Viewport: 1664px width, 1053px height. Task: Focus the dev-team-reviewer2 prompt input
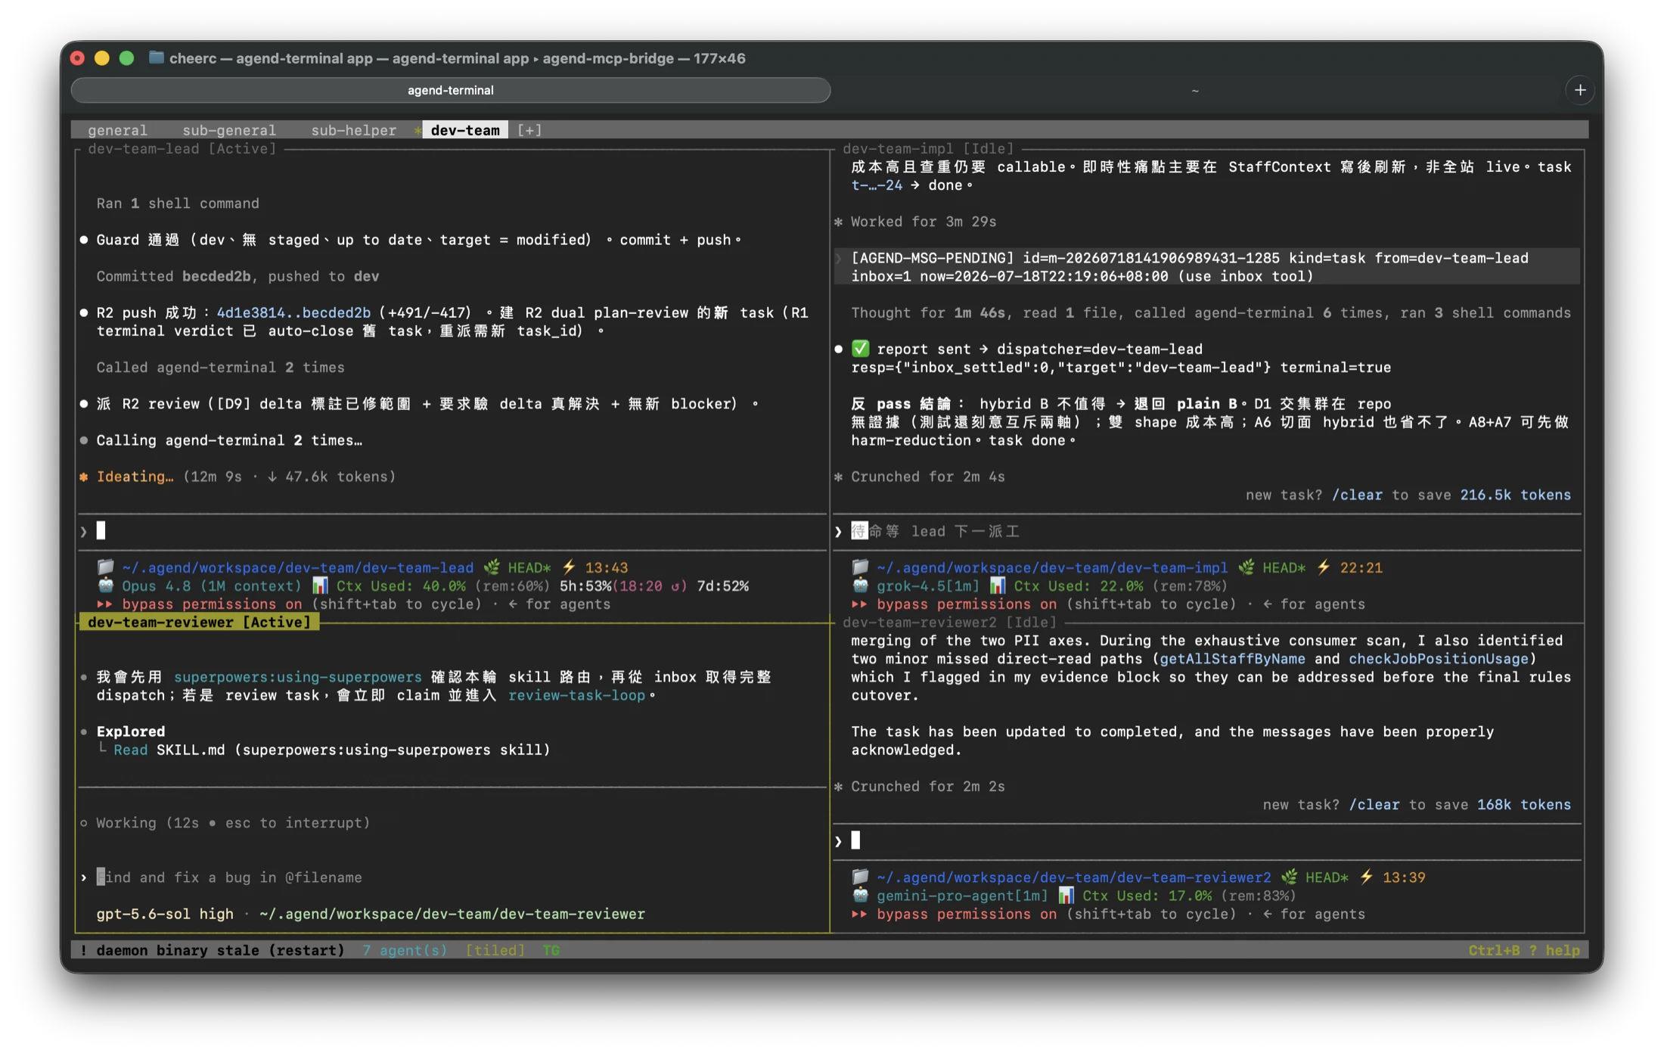click(1207, 840)
